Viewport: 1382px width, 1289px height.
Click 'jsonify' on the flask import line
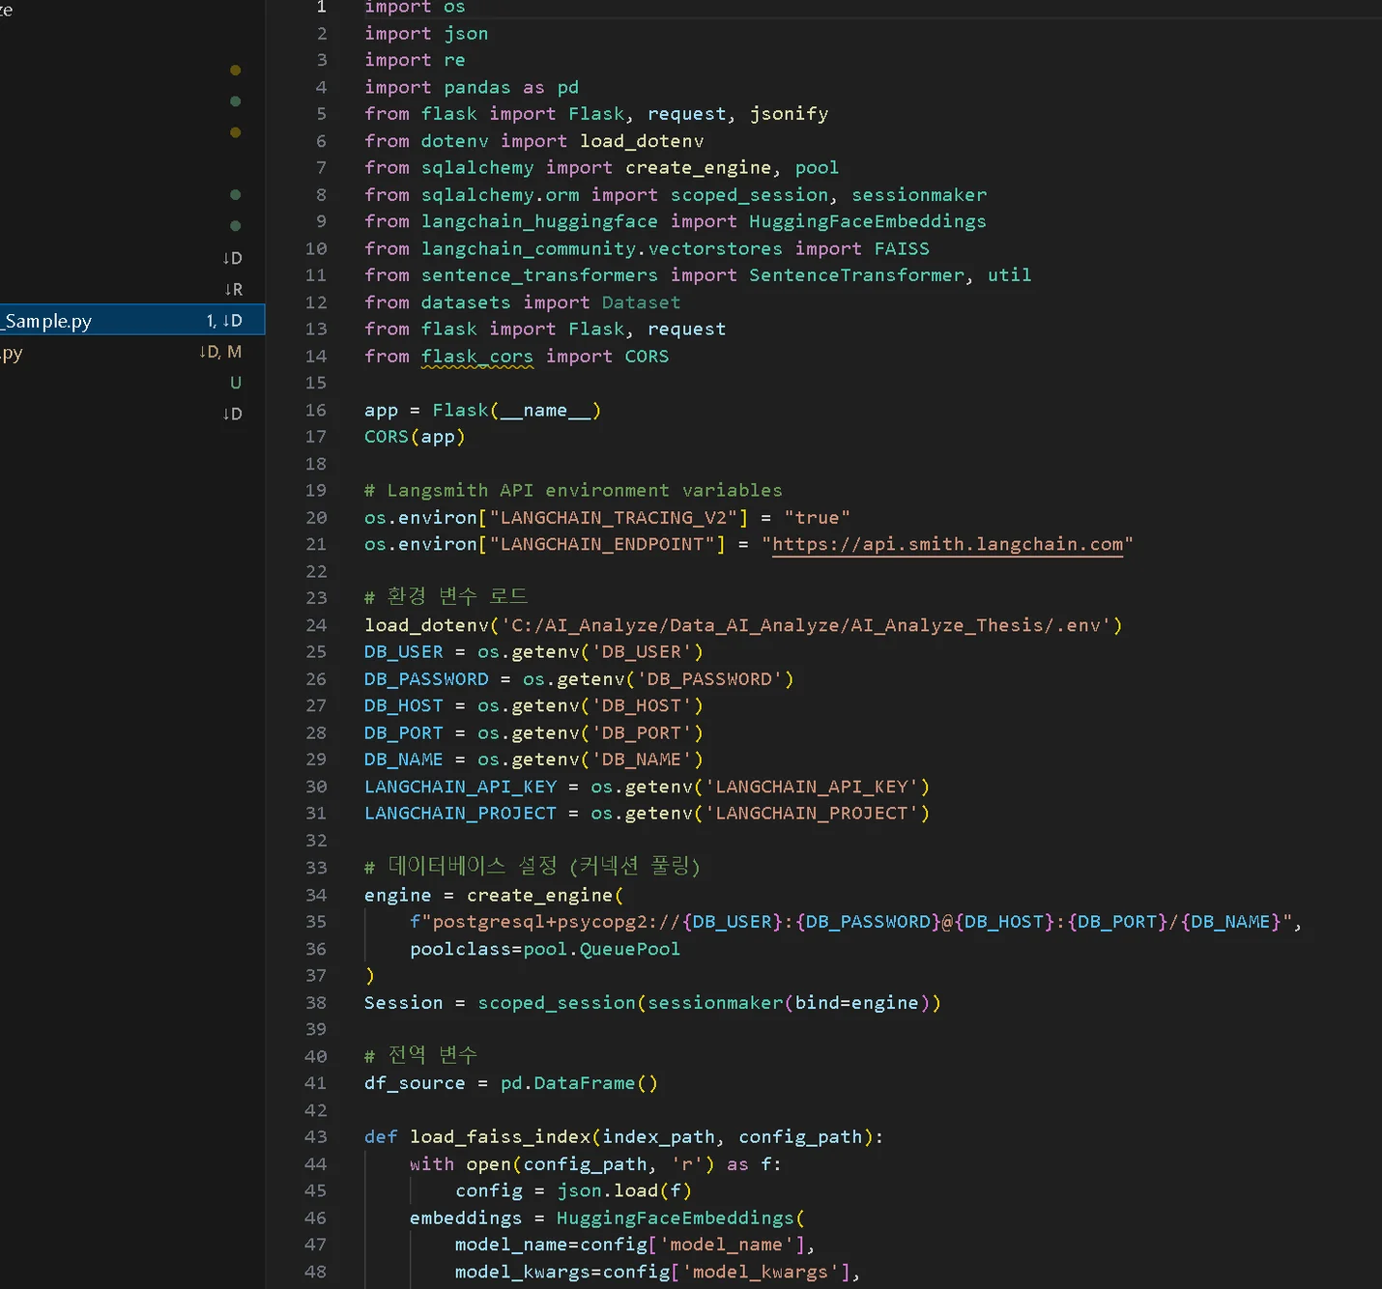789,114
